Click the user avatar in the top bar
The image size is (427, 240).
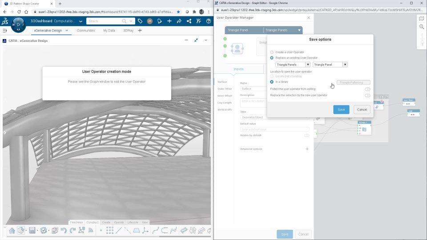point(149,21)
